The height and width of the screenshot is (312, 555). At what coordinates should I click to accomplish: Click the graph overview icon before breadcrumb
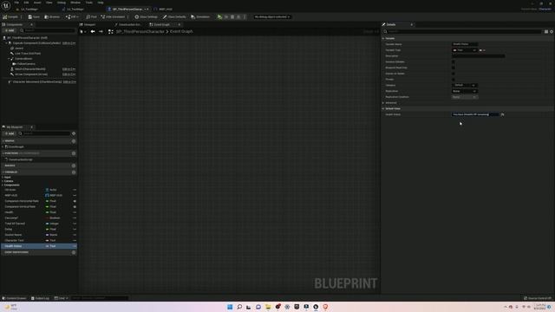[111, 31]
